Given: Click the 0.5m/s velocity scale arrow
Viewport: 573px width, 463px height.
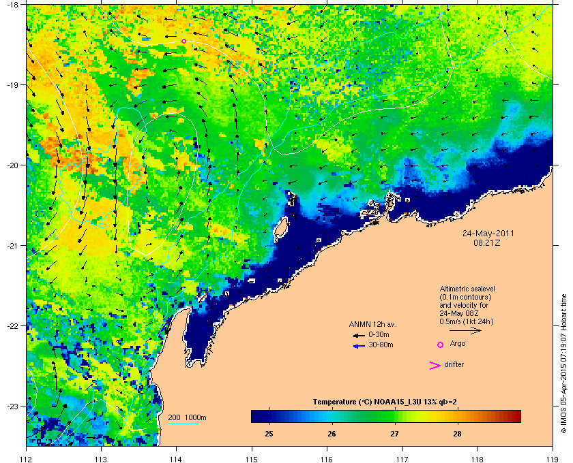Looking at the screenshot, I should point(465,330).
